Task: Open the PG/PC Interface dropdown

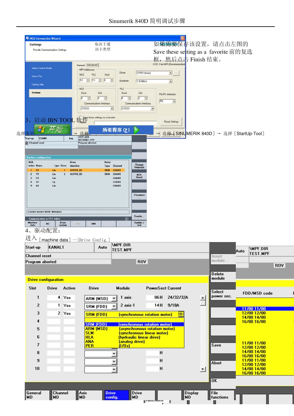Action: click(x=174, y=101)
